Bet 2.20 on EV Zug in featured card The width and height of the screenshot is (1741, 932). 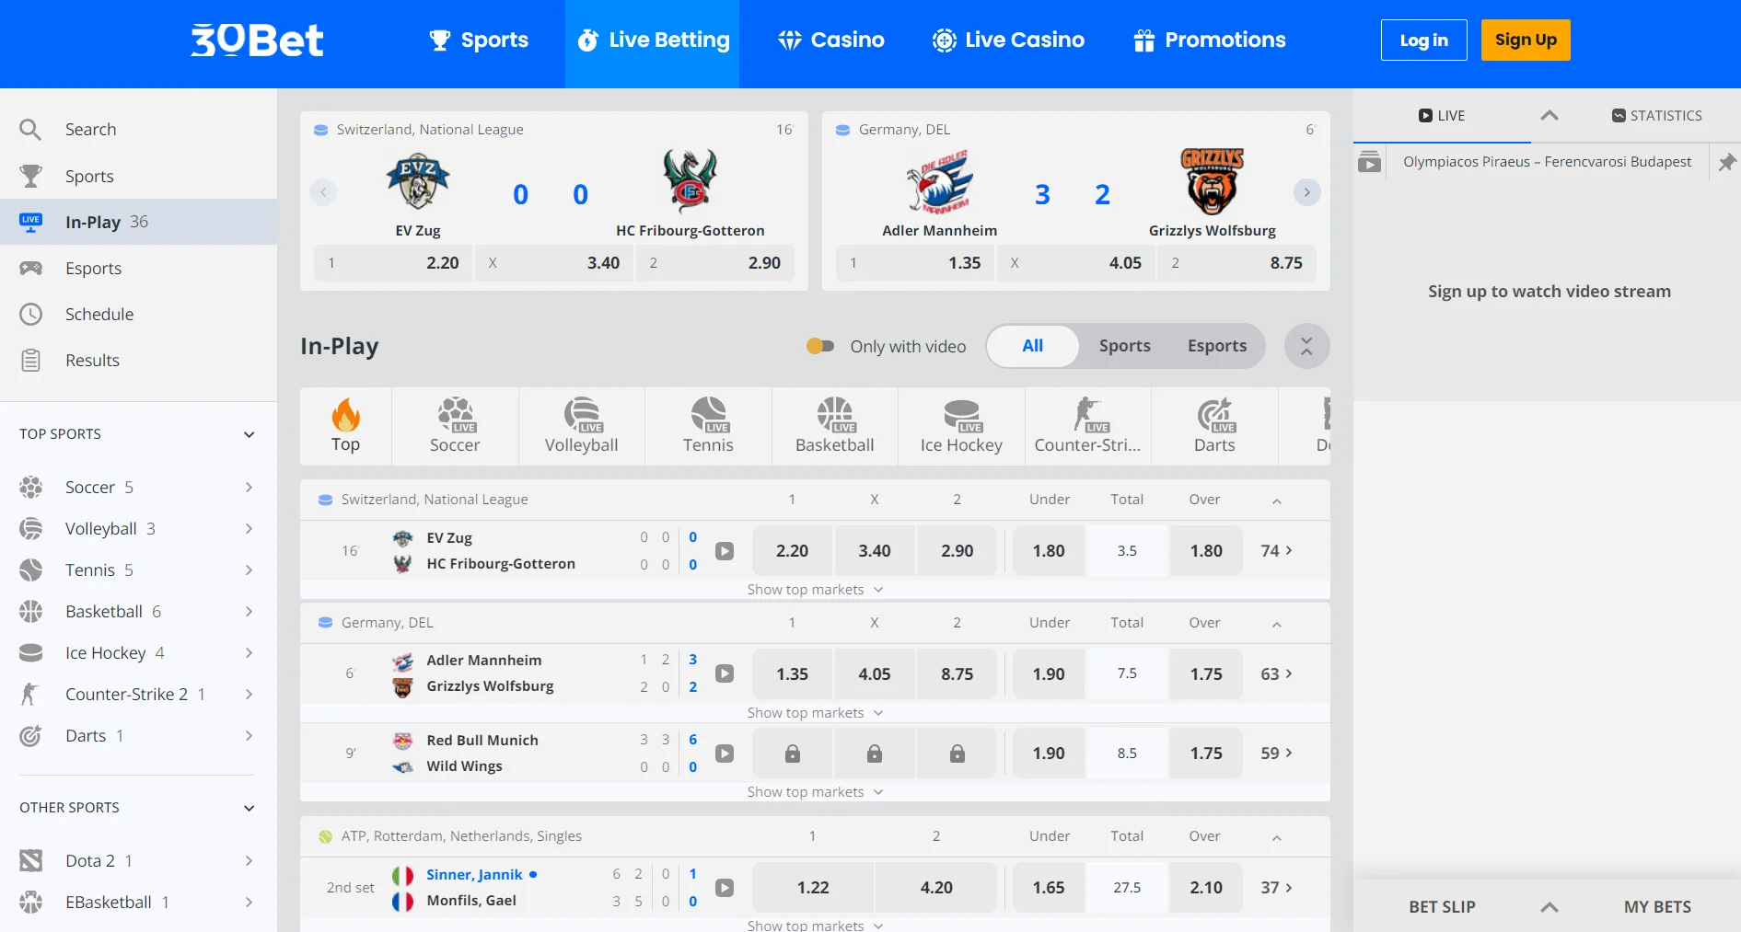pyautogui.click(x=393, y=263)
